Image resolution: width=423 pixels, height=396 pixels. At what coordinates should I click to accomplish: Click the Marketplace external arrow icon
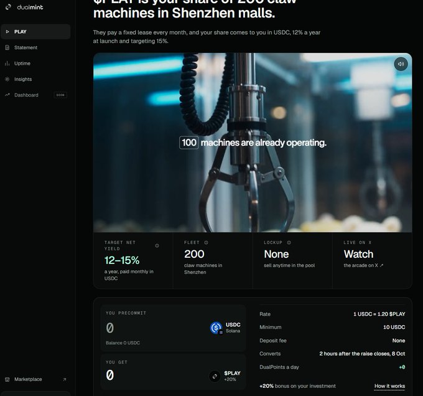[65, 380]
